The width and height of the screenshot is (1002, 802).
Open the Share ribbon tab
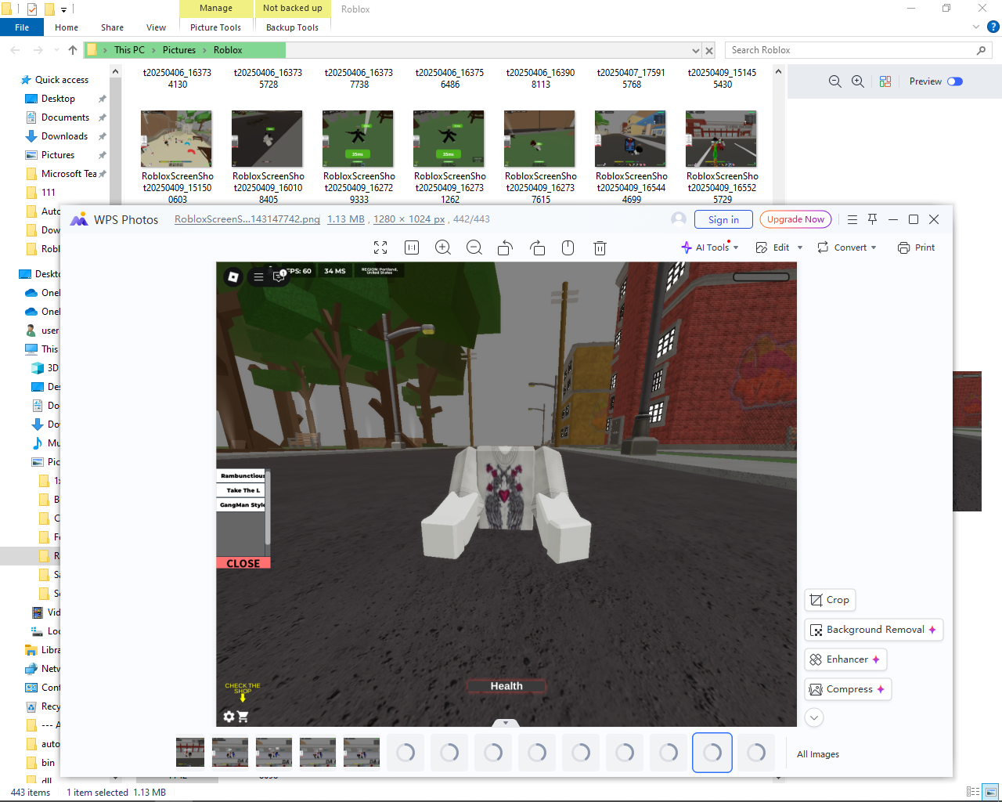click(112, 27)
